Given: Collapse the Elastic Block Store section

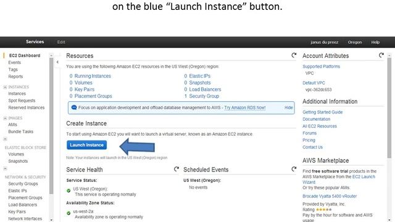Looking at the screenshot, I should (5, 139).
